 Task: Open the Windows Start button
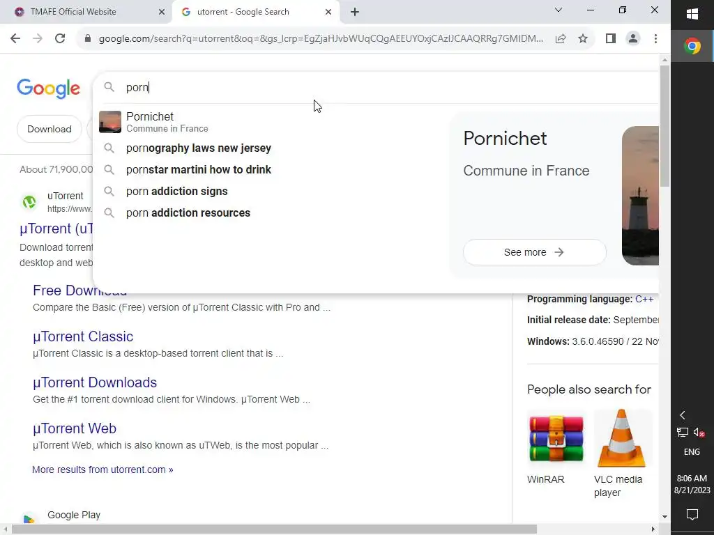click(x=692, y=14)
